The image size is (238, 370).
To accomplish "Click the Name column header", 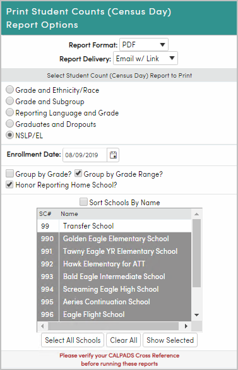I will [x=125, y=214].
